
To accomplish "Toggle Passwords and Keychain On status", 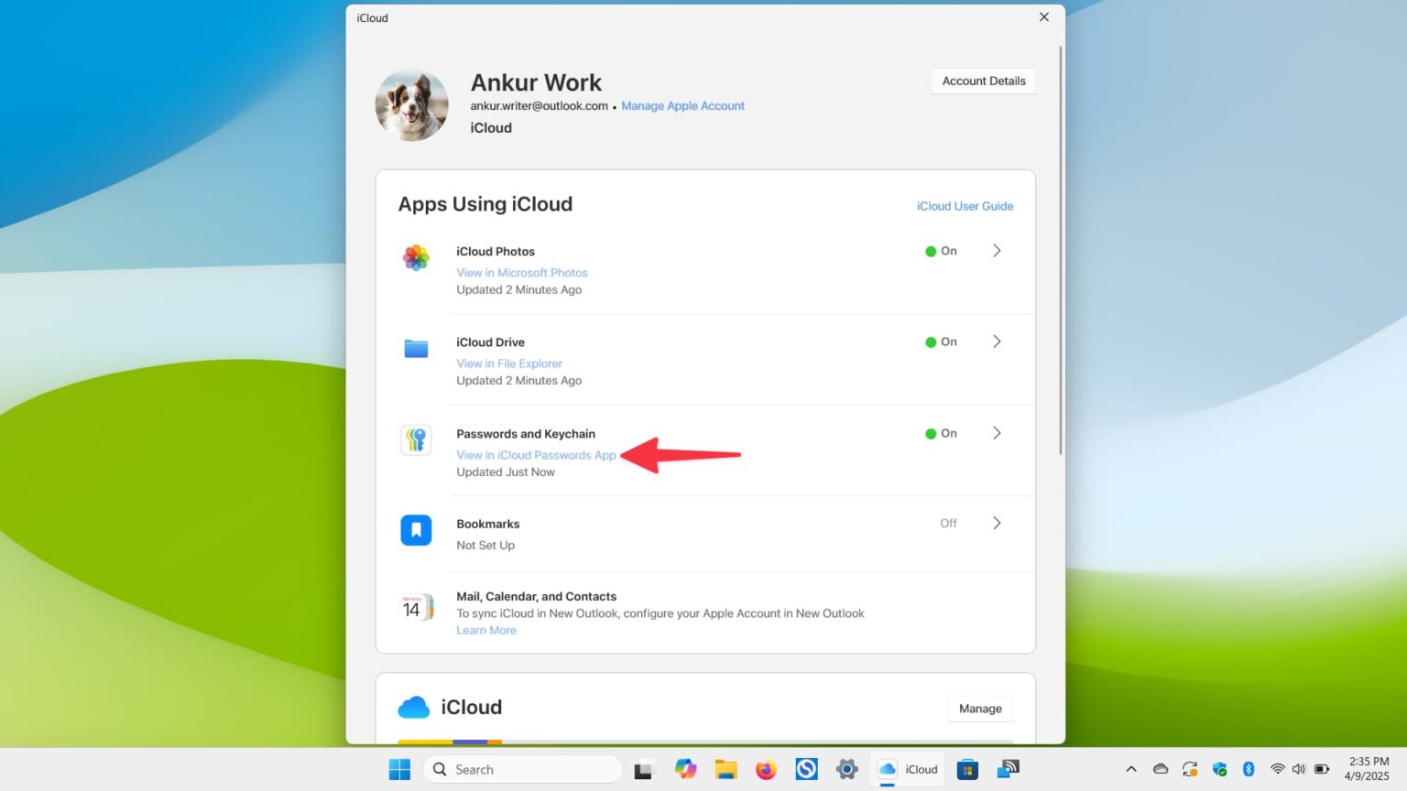I will (x=941, y=433).
